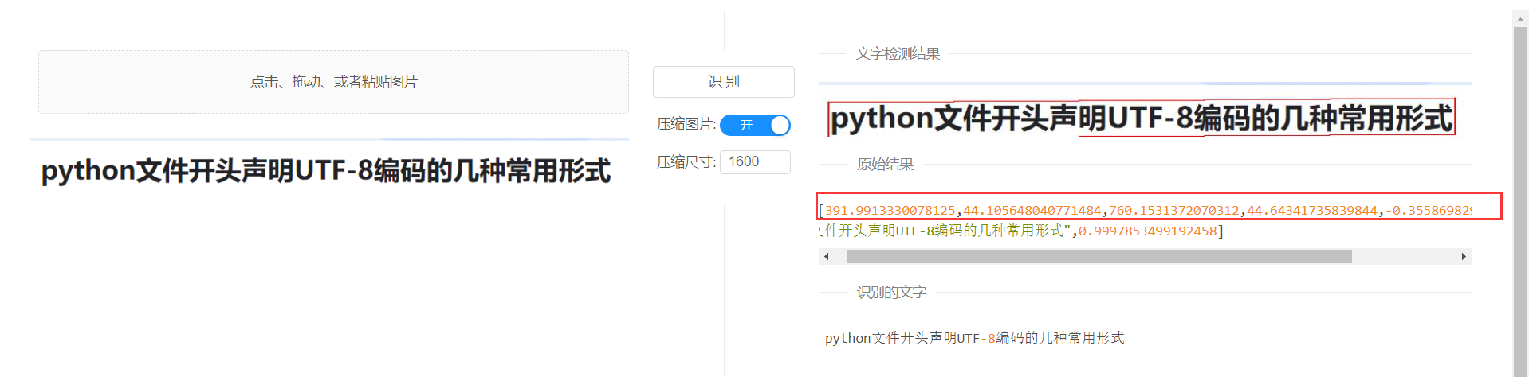Click the 压缩图片 label
Image resolution: width=1529 pixels, height=377 pixels.
point(686,124)
